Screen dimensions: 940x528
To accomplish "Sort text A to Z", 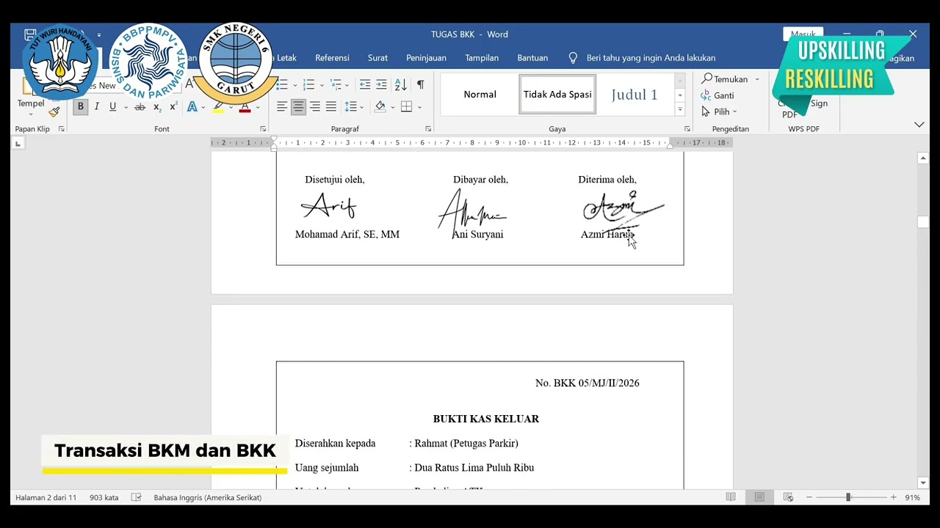I will [x=400, y=85].
